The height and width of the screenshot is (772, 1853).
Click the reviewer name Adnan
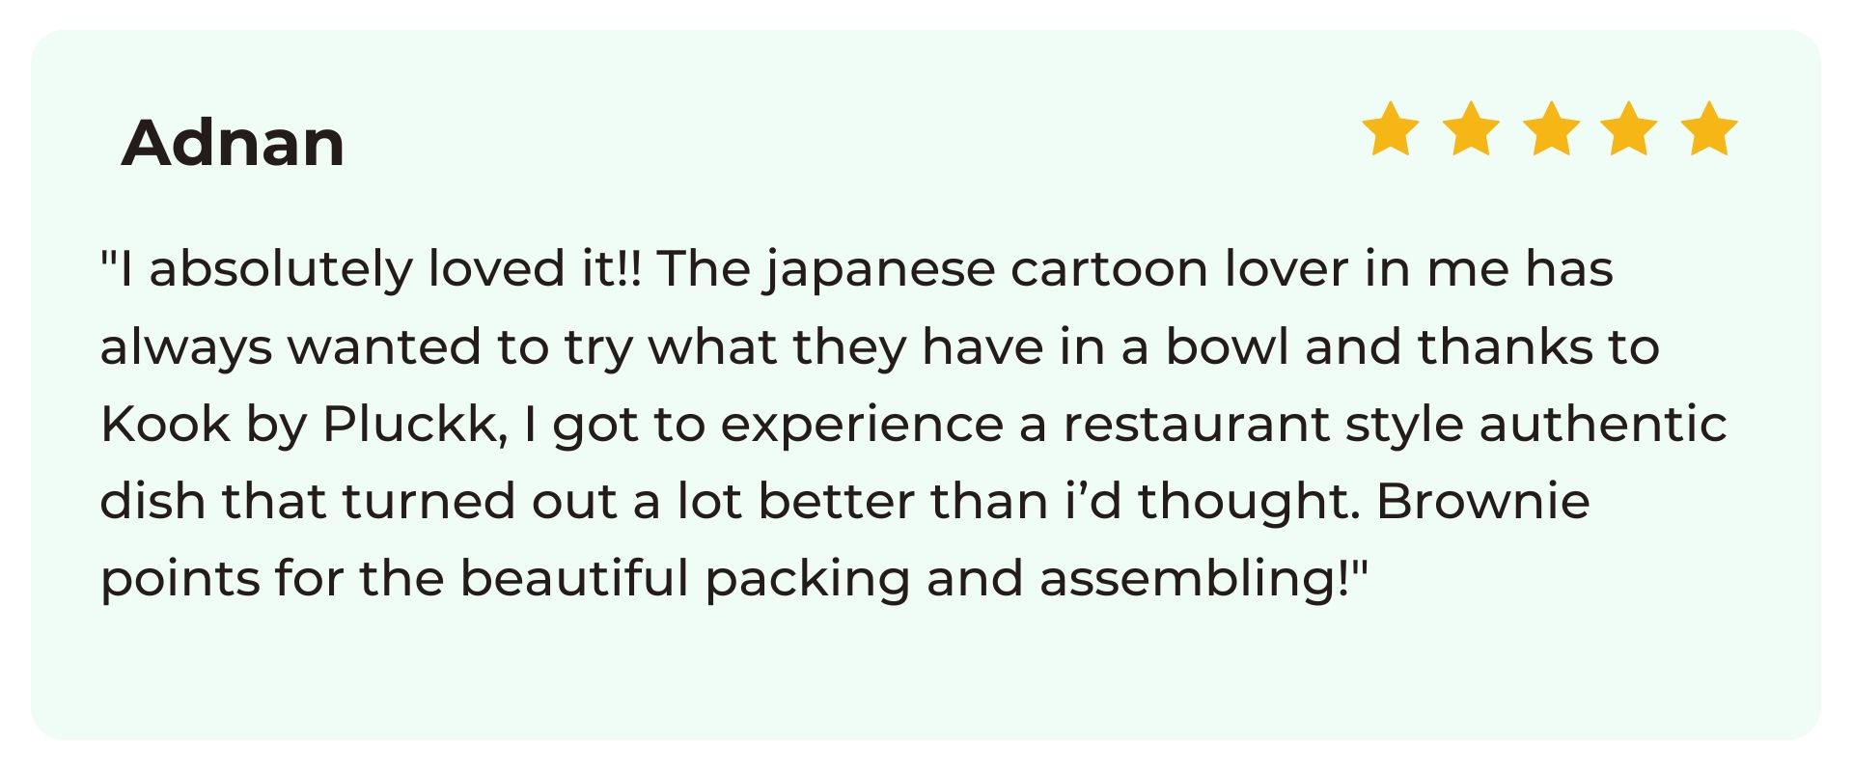click(233, 142)
